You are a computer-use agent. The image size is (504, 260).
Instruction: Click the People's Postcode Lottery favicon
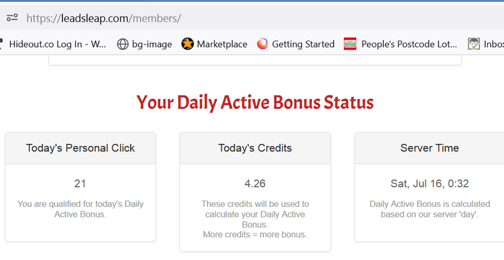[x=350, y=44]
